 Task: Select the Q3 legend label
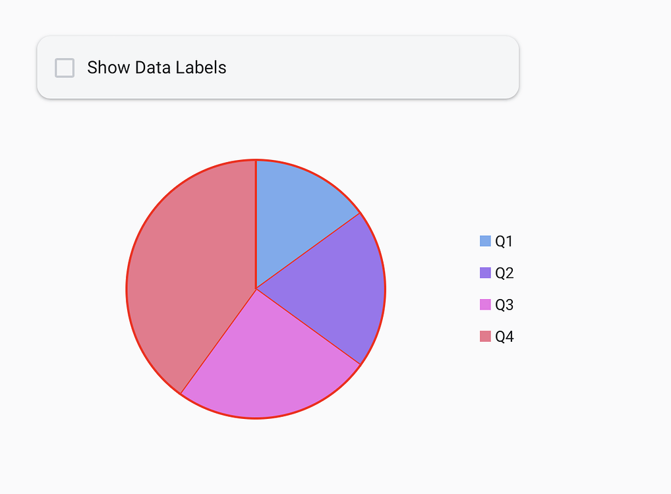pyautogui.click(x=505, y=304)
